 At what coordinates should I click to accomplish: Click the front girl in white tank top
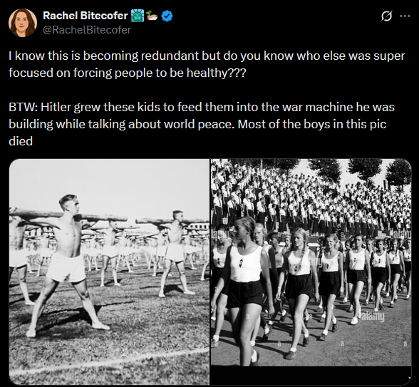click(244, 289)
